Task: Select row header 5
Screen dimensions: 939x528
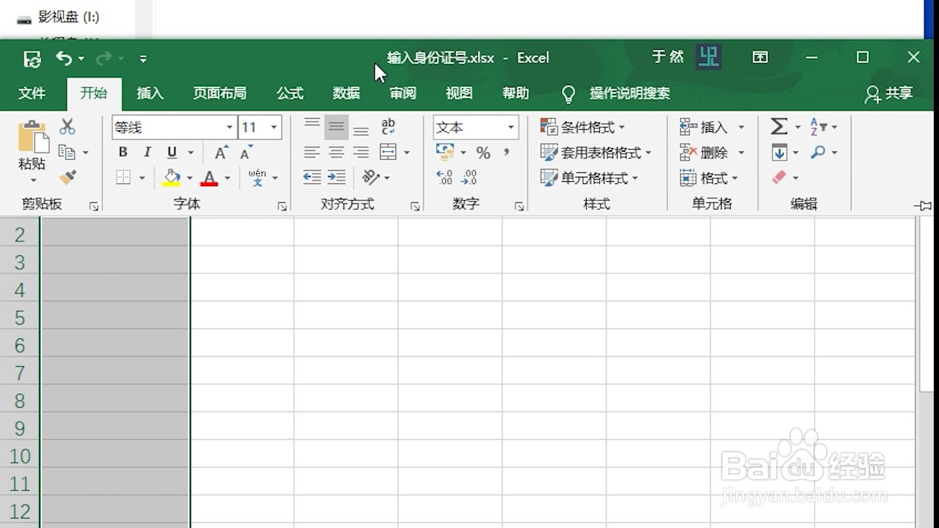Action: pos(18,317)
